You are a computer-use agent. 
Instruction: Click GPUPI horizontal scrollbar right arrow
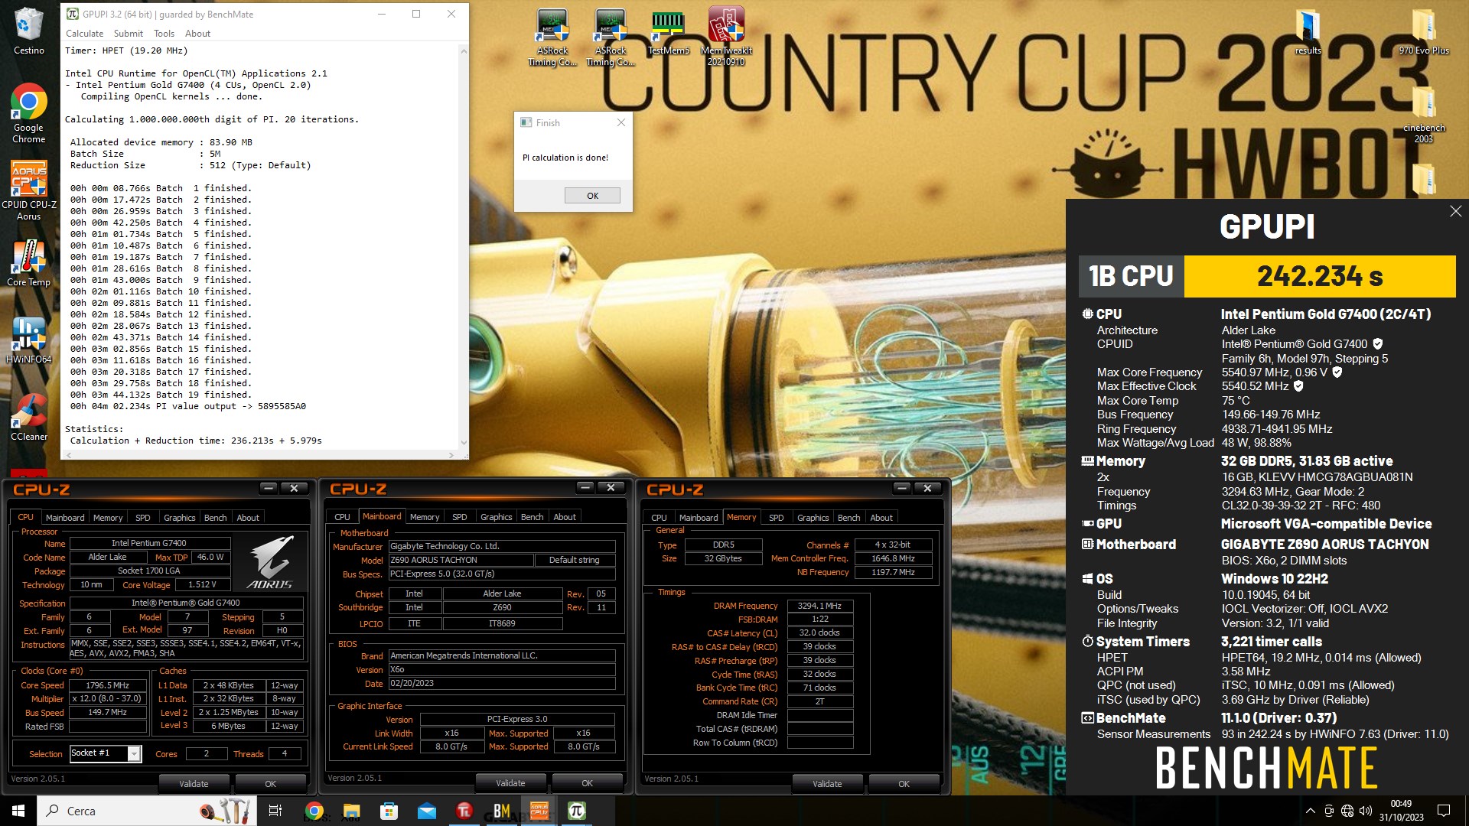(x=451, y=454)
